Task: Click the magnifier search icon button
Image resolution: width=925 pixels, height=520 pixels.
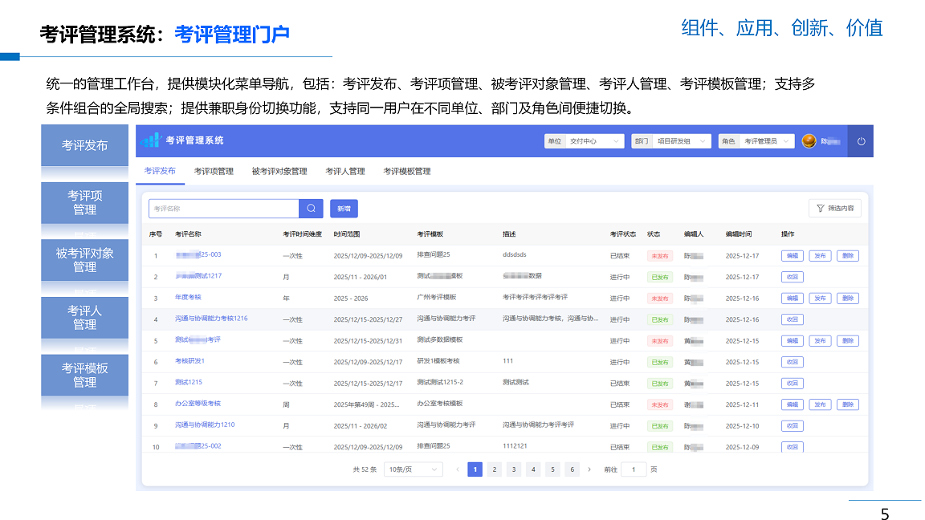Action: click(x=311, y=209)
